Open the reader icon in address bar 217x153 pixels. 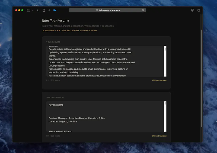pos(143,10)
